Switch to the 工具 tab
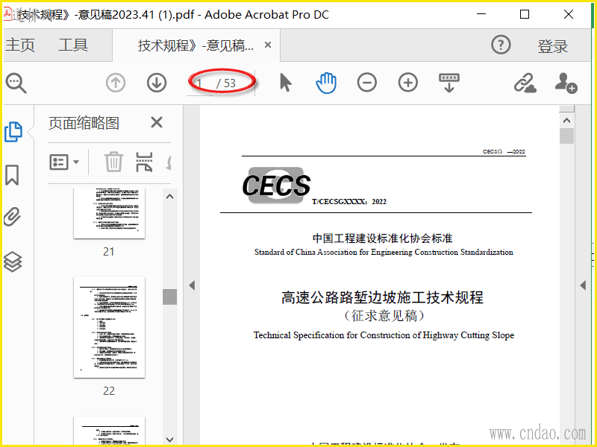Image resolution: width=597 pixels, height=447 pixels. [73, 45]
